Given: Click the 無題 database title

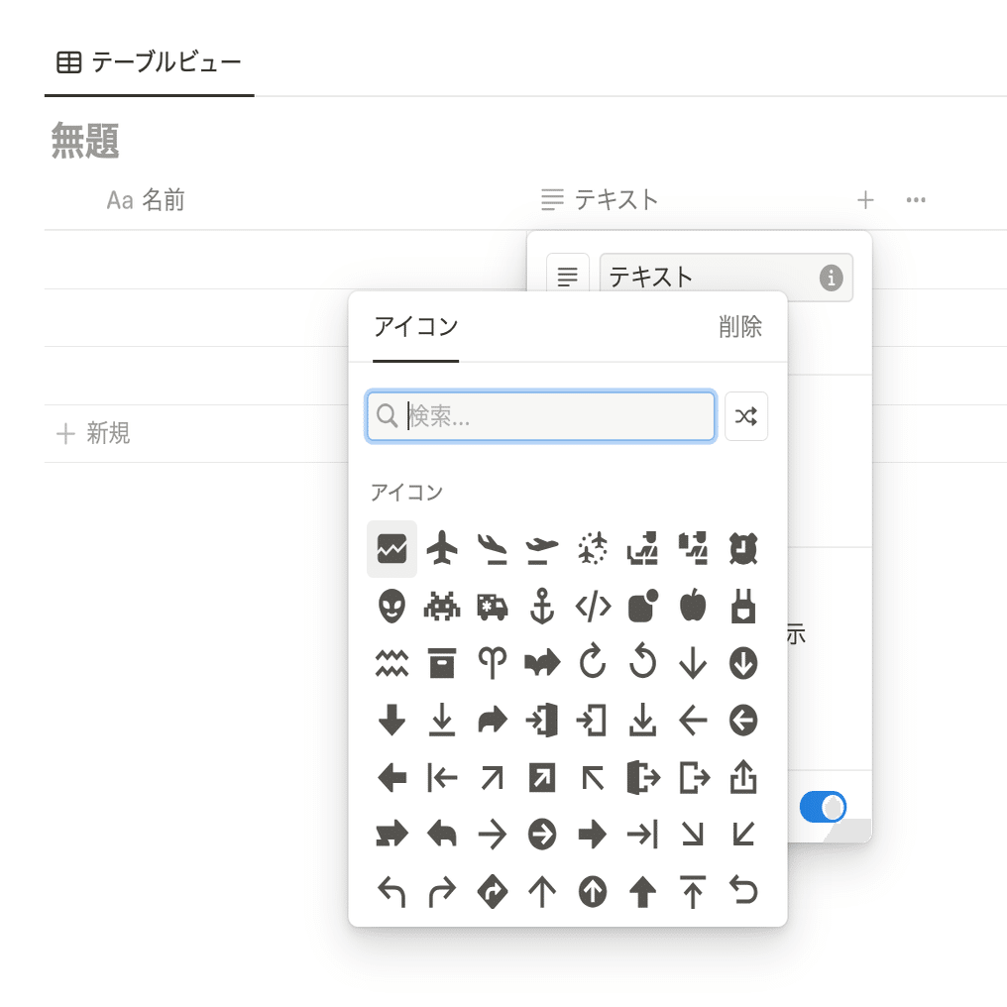Looking at the screenshot, I should 85,140.
